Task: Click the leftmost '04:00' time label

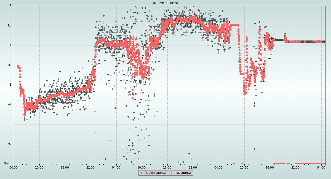Action: (14, 167)
